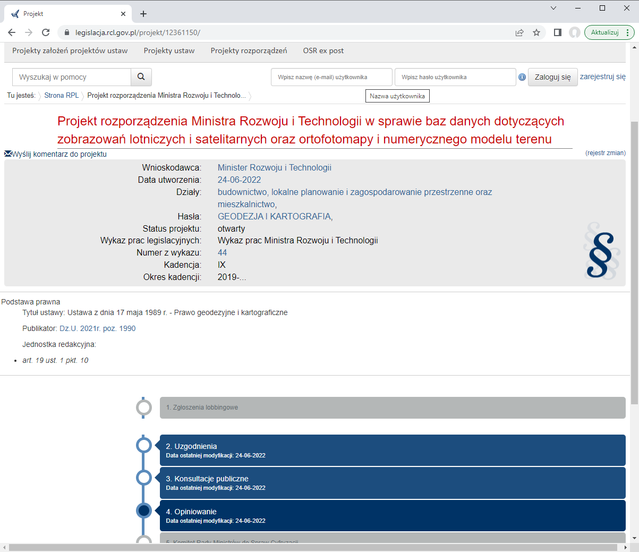Click the share icon in address bar
639x552 pixels.
tap(519, 32)
